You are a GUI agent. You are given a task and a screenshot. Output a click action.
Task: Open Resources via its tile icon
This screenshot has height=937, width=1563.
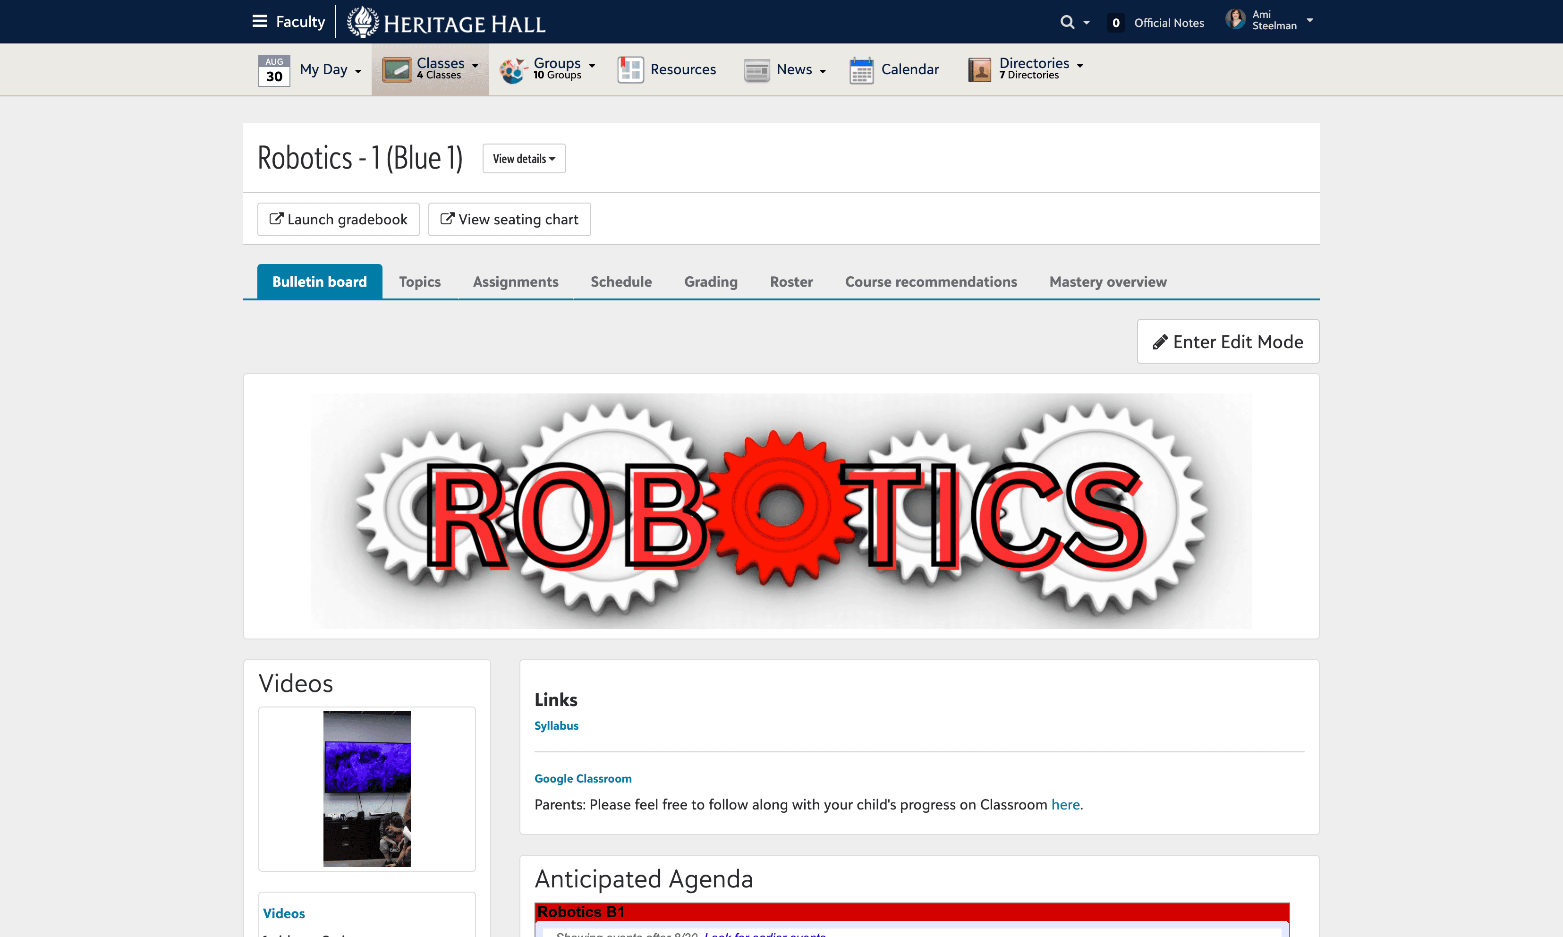point(630,69)
